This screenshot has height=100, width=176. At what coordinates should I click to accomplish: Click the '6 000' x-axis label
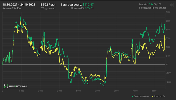pyautogui.click(x=116, y=91)
